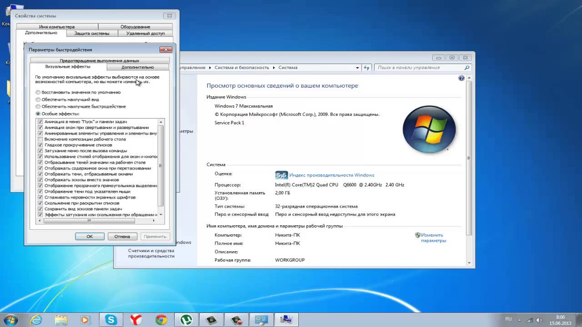
Task: Select the Особые эффекты radio button
Action: coord(38,114)
